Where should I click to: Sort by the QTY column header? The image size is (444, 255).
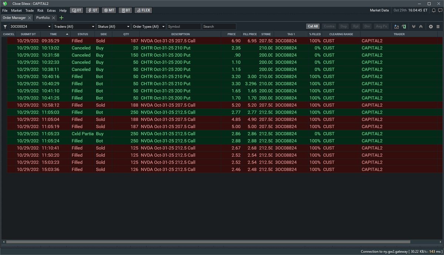(x=126, y=34)
